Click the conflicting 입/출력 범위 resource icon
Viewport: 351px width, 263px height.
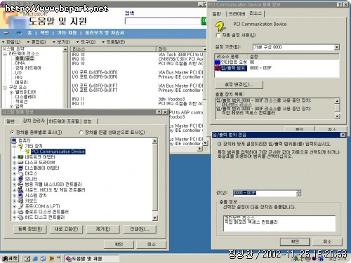click(x=218, y=68)
